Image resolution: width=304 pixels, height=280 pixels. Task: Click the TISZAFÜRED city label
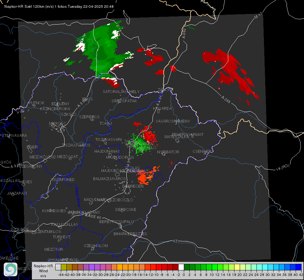[x=63, y=180]
